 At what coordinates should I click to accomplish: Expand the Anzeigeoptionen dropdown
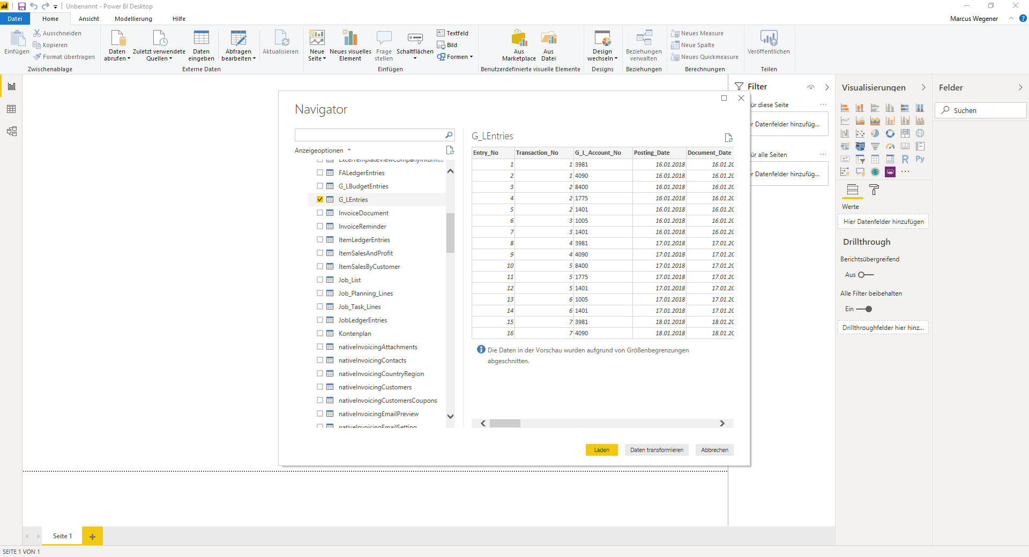[x=323, y=150]
